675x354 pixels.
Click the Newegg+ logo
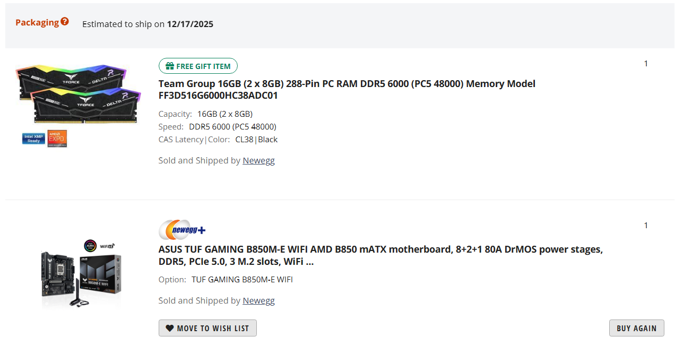point(182,230)
